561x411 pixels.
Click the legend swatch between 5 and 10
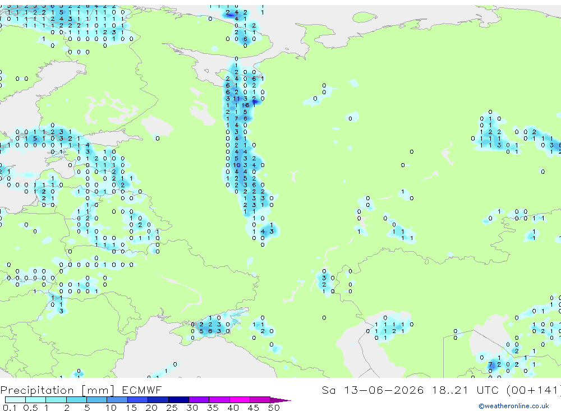tap(97, 400)
